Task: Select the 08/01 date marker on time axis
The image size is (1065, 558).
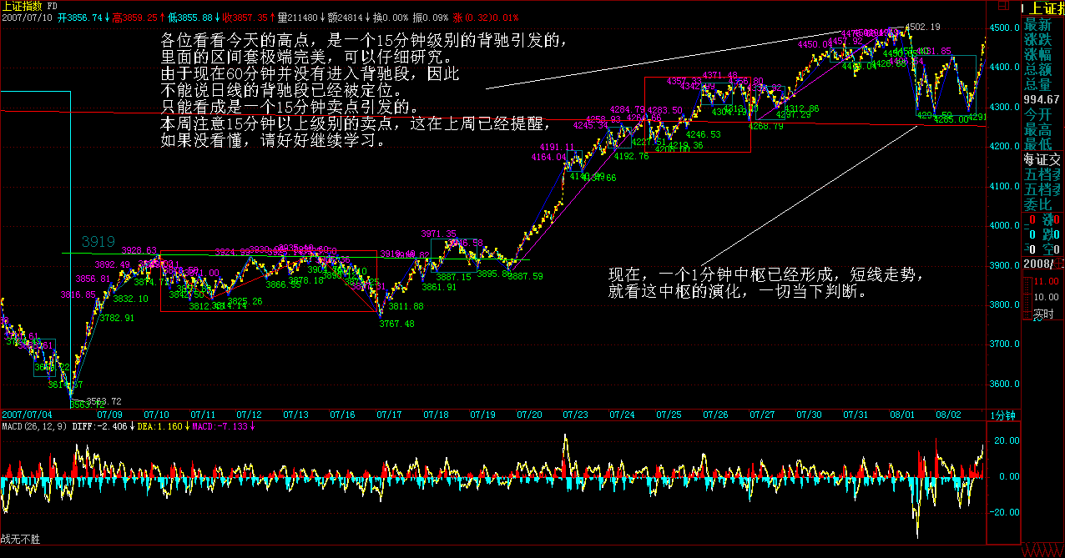Action: (901, 415)
